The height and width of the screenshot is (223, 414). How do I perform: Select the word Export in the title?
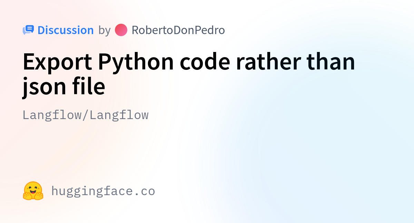pos(57,62)
